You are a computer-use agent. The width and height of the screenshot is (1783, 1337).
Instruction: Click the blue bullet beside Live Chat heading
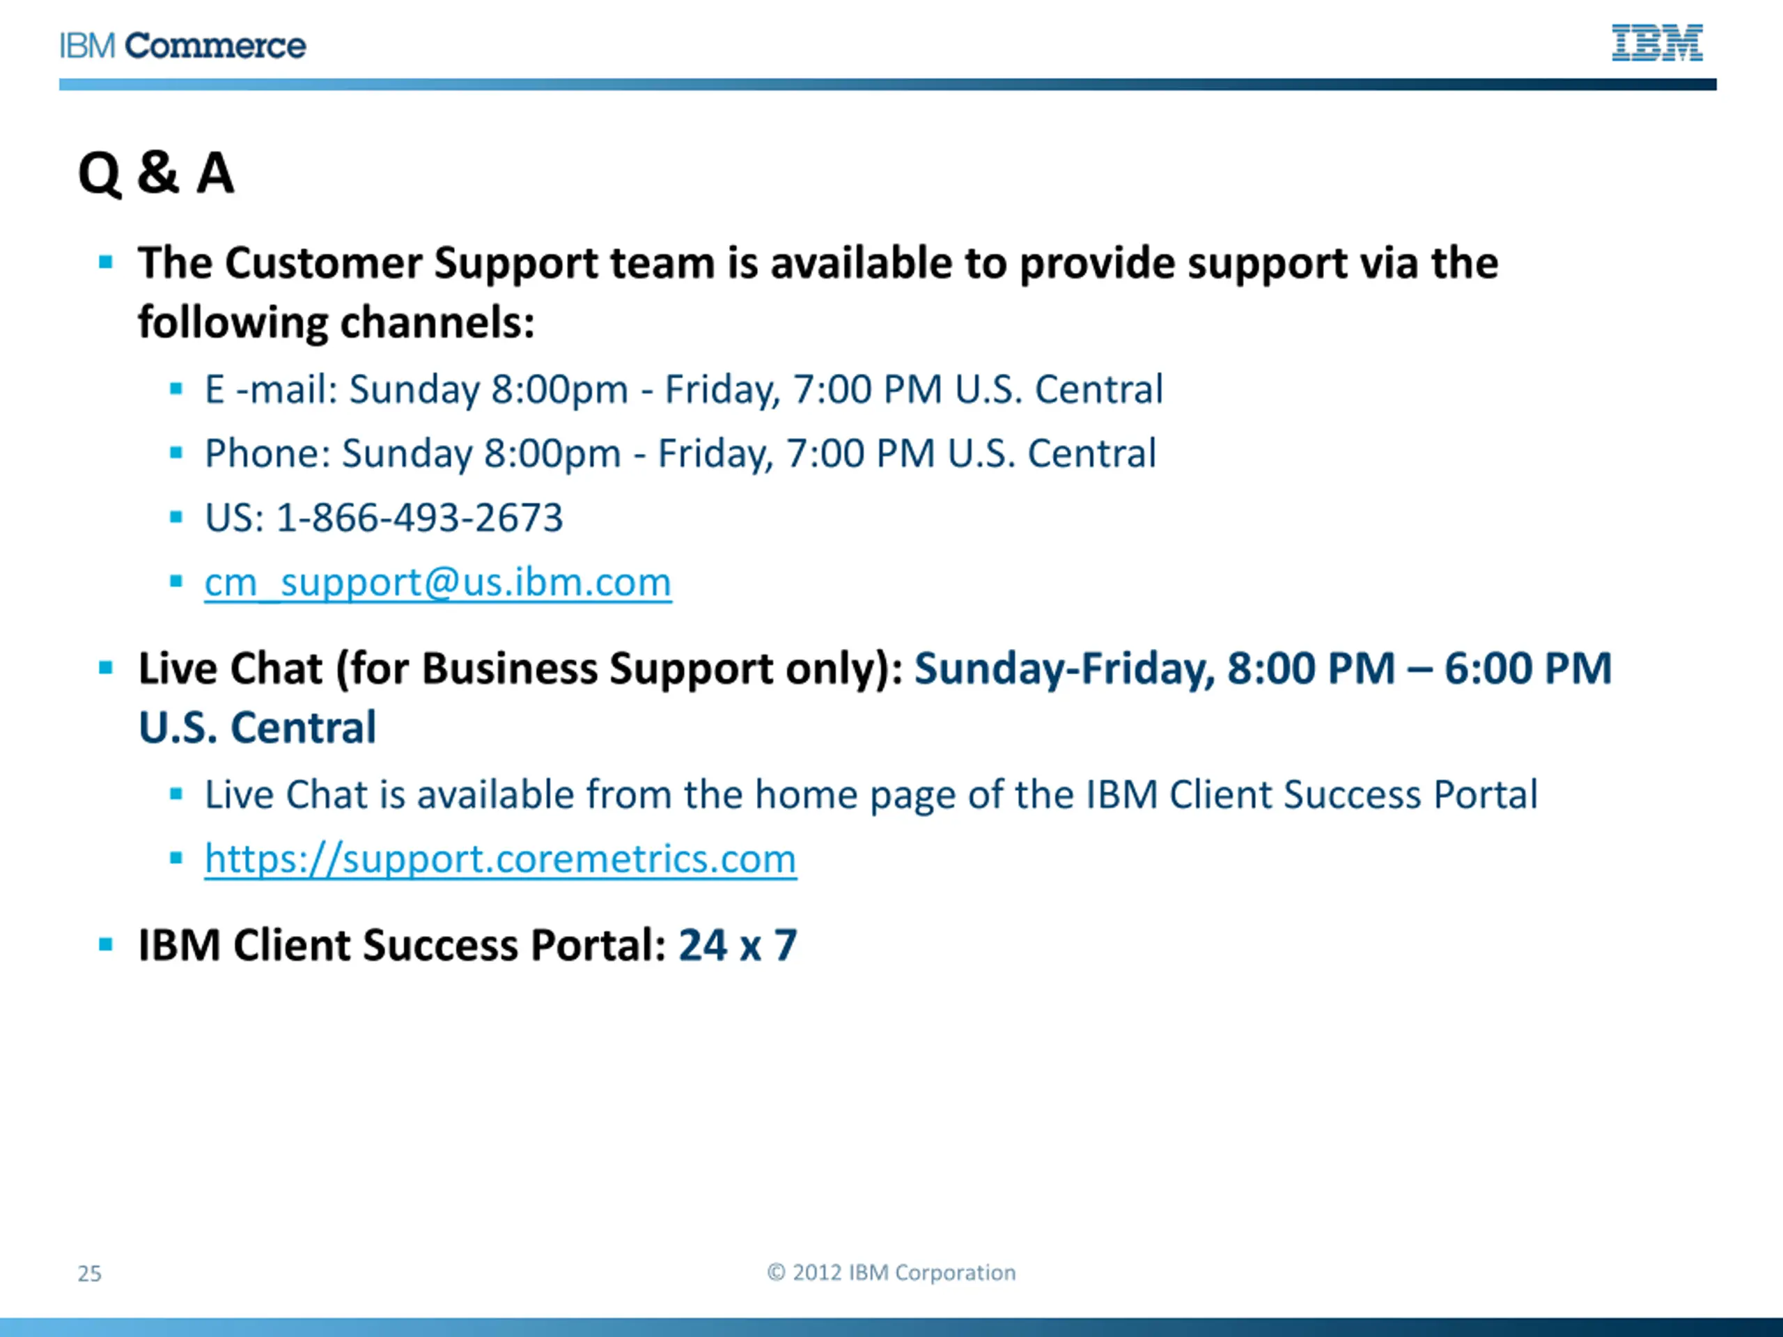(x=106, y=667)
